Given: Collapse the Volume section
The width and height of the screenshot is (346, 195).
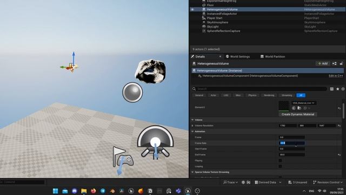Looking at the screenshot, I should point(192,120).
